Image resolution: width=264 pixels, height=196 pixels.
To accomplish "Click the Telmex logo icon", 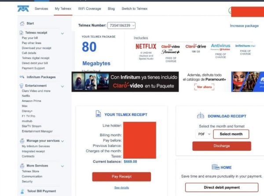I will [x=23, y=9].
